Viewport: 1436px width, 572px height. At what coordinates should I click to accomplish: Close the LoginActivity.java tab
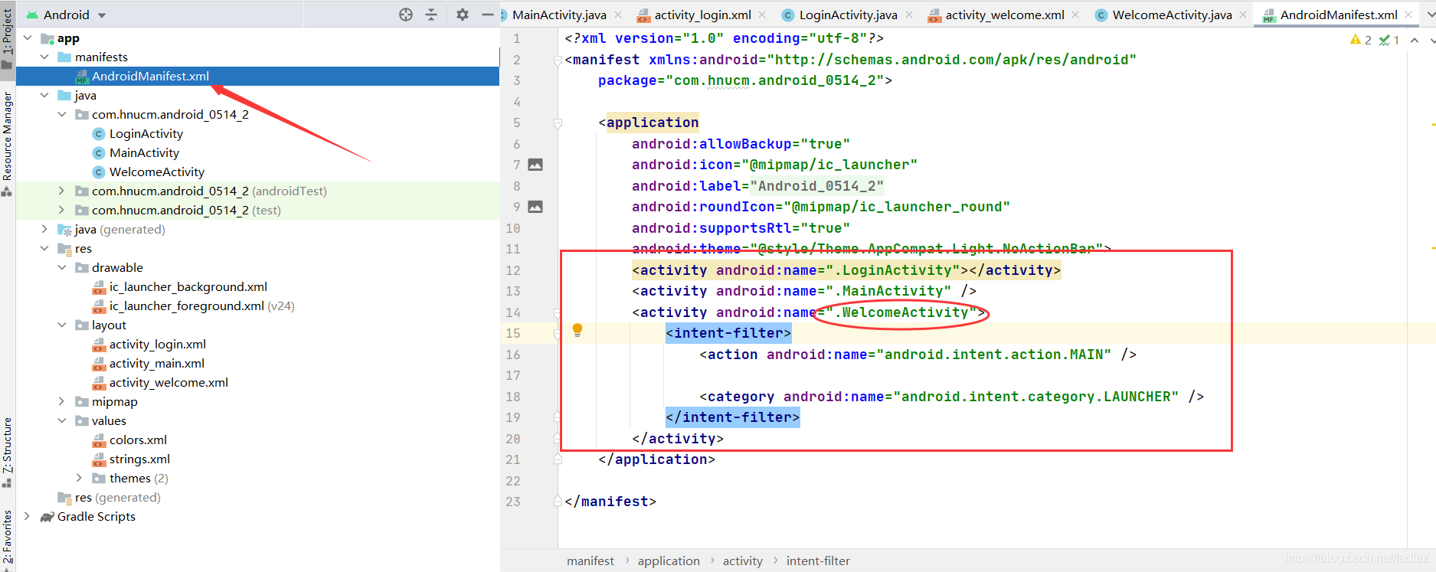pyautogui.click(x=909, y=15)
